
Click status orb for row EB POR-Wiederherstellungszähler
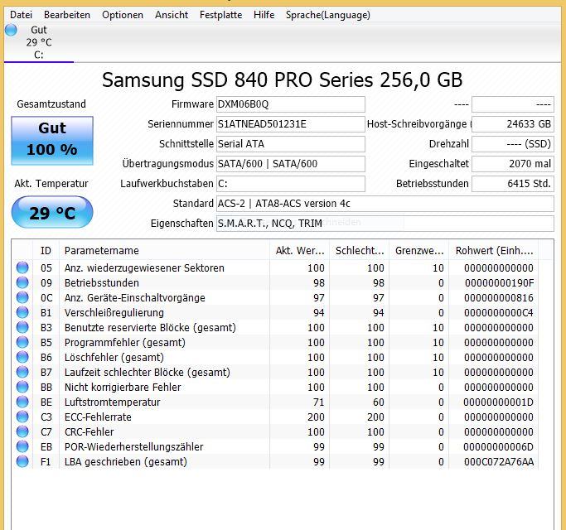pos(22,446)
